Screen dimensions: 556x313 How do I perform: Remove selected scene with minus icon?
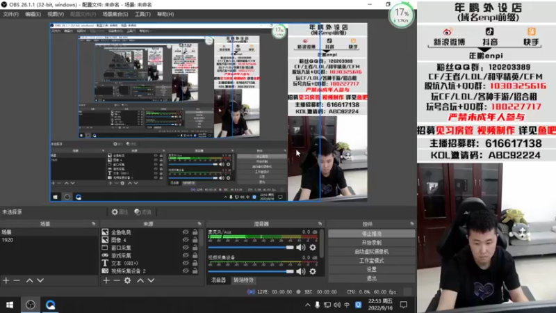click(17, 280)
